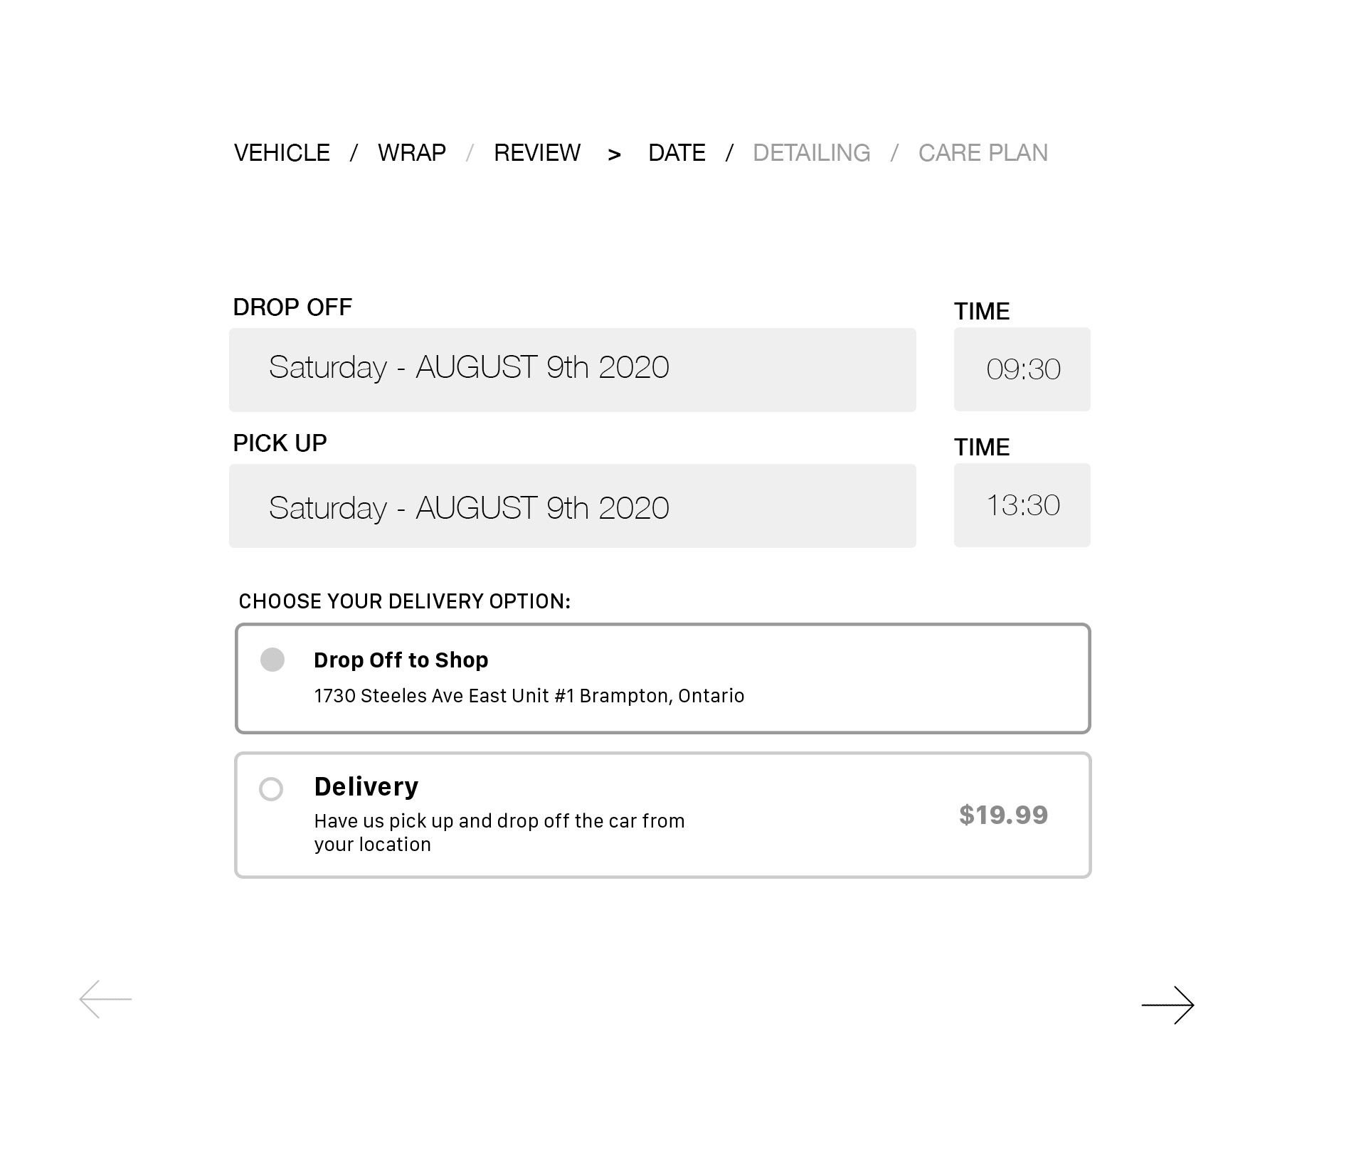Image resolution: width=1366 pixels, height=1162 pixels.
Task: Change the 13:30 pick up time
Action: (1022, 505)
